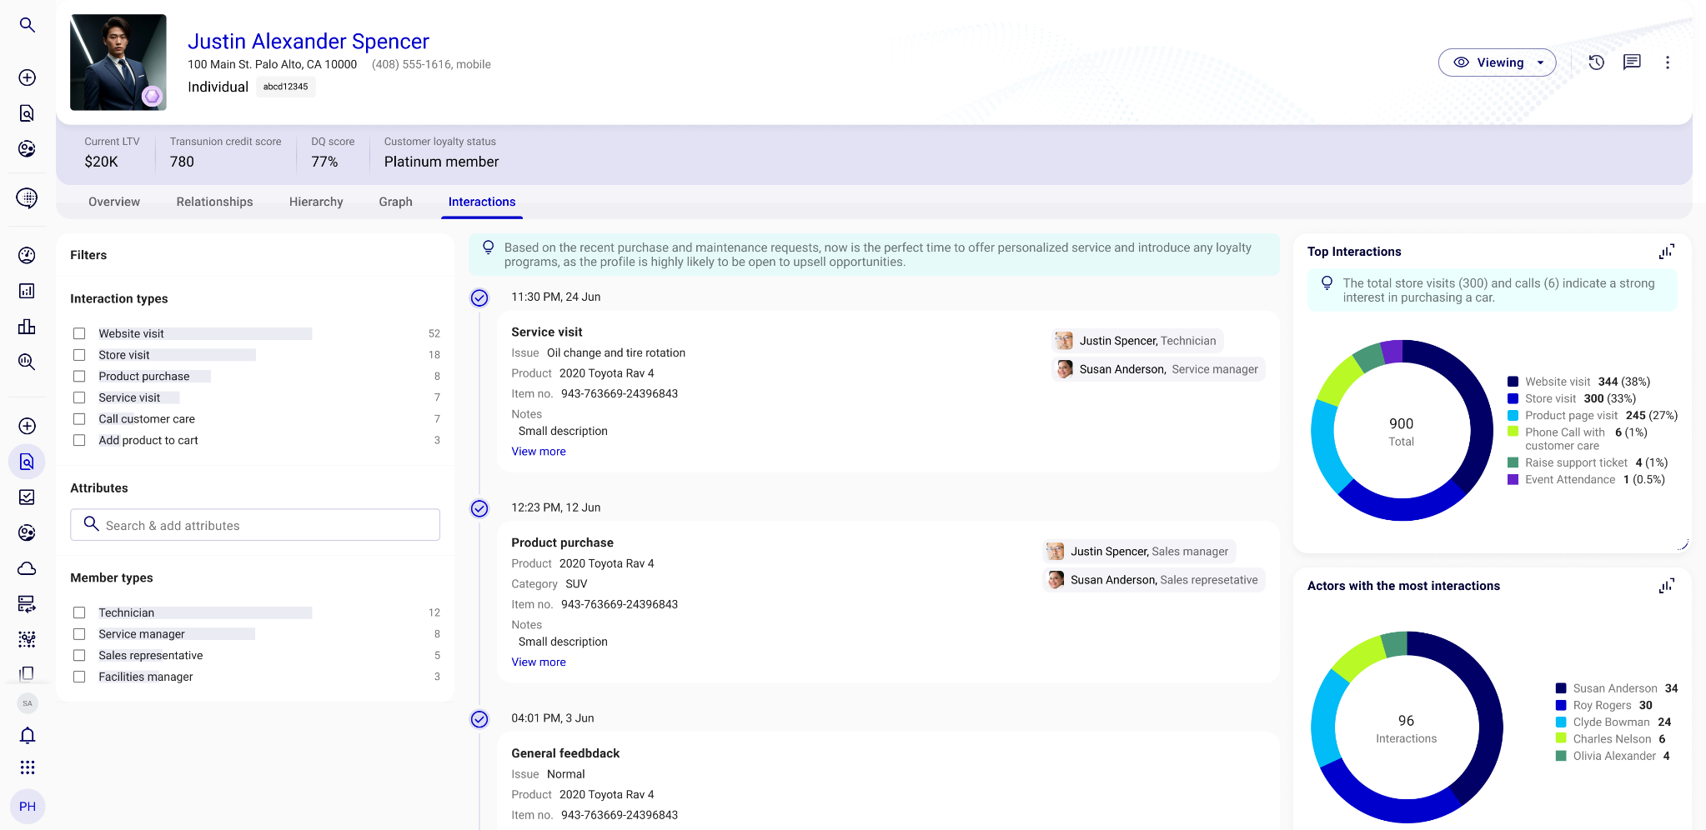Switch chart type for Actors with most interactions
This screenshot has height=830, width=1706.
pos(1666,586)
